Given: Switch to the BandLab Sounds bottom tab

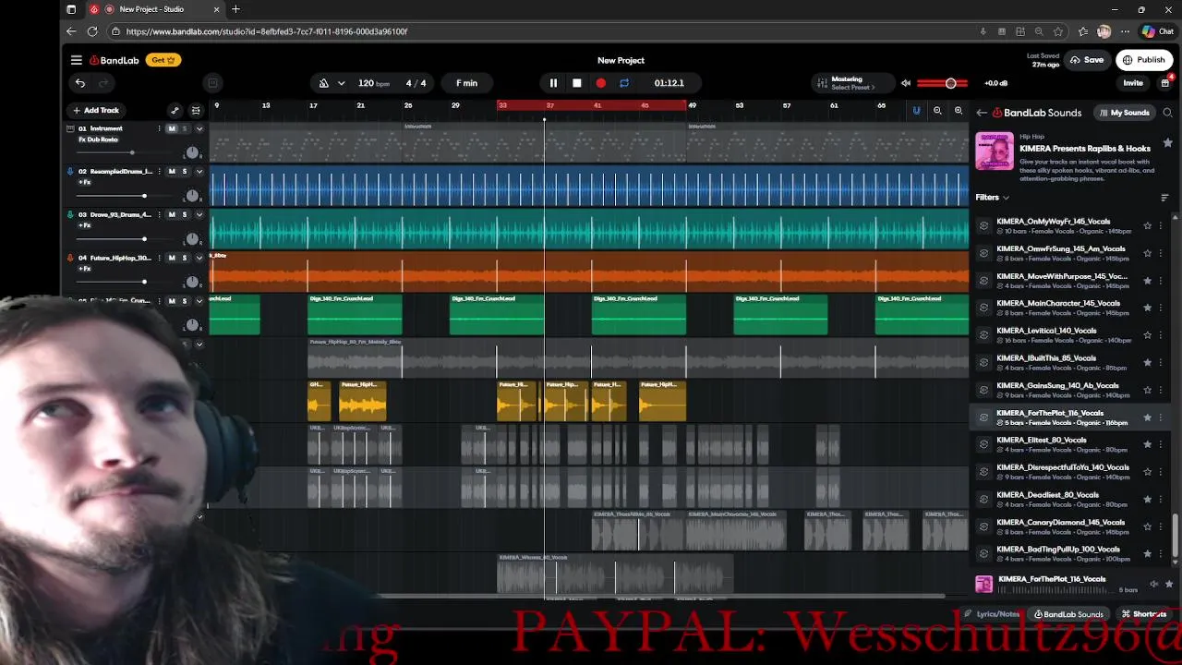Looking at the screenshot, I should (1069, 614).
